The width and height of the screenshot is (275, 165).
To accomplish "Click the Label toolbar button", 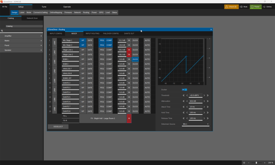I will [22, 12].
